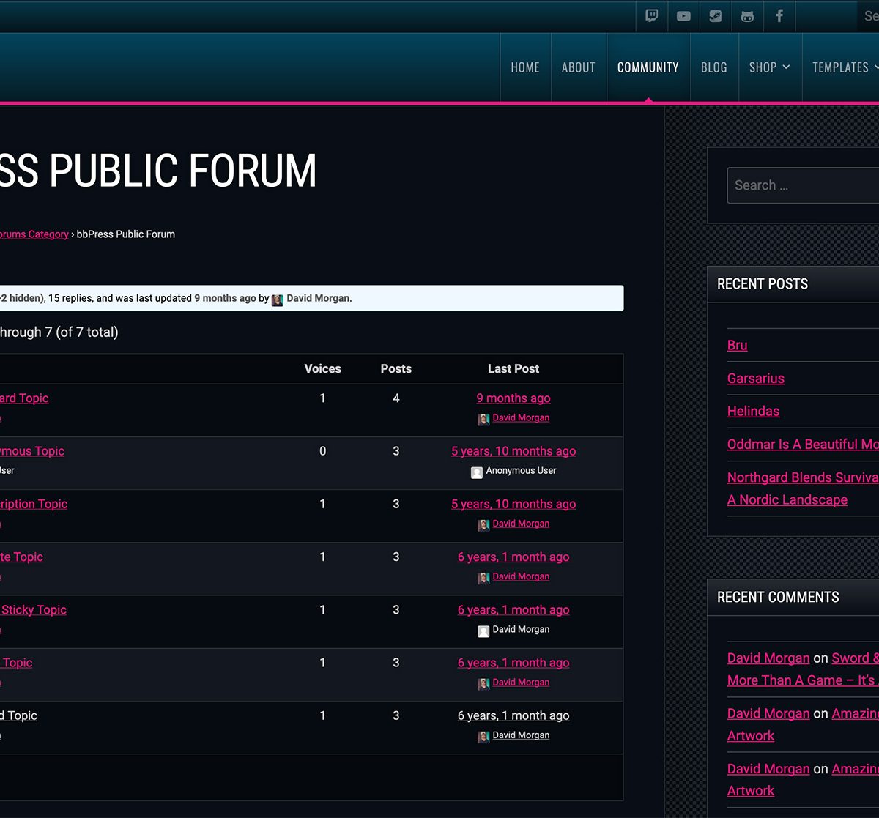Open the last post link above Anonymous User
Image resolution: width=879 pixels, height=818 pixels.
tap(513, 451)
